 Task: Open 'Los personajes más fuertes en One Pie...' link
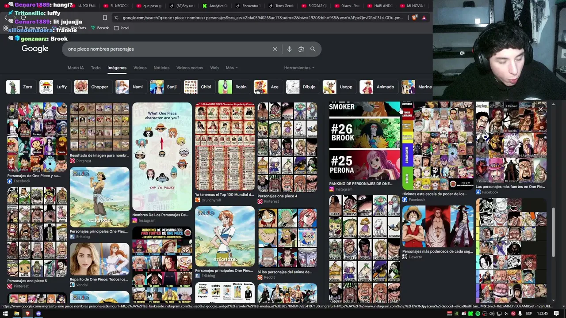(510, 187)
